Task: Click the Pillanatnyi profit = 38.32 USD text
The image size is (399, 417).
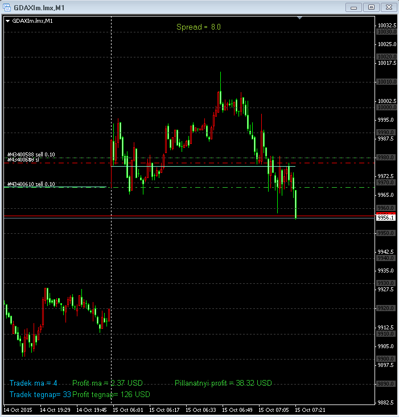Action: (223, 383)
